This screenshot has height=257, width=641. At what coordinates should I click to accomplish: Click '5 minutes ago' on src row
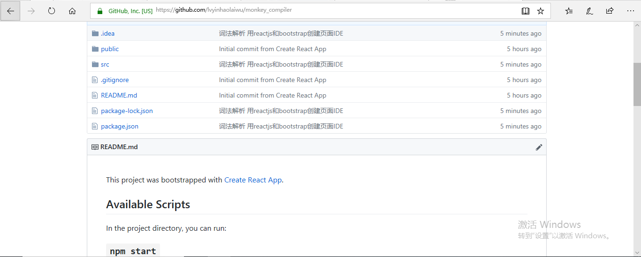[521, 64]
